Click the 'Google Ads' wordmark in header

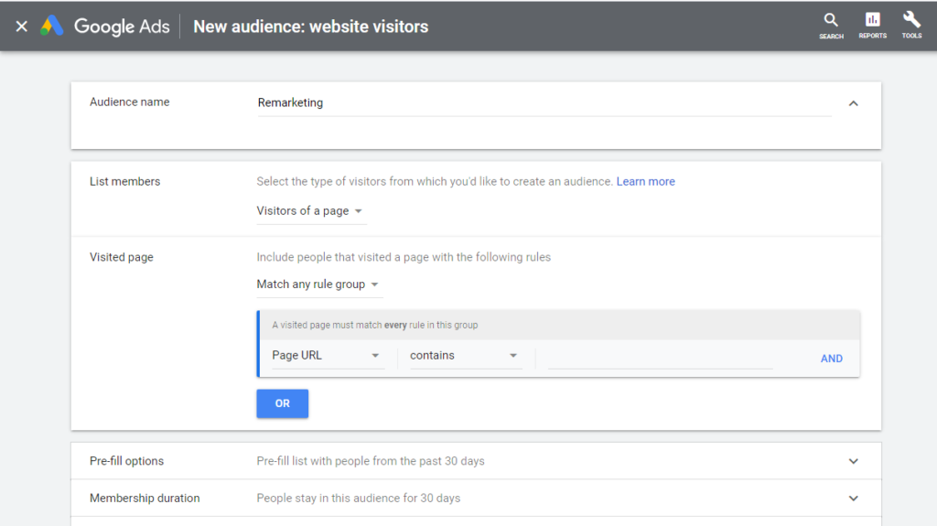coord(122,27)
